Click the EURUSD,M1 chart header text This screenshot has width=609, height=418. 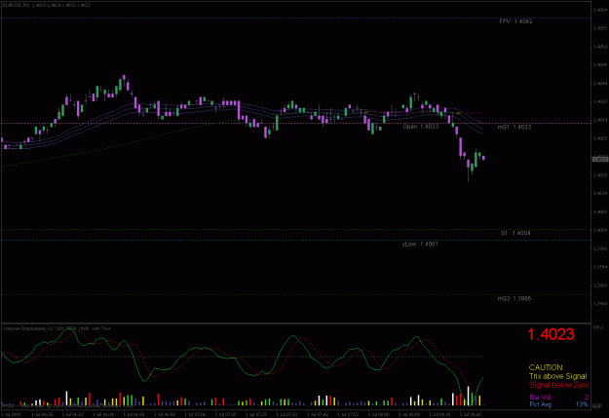tap(46, 5)
